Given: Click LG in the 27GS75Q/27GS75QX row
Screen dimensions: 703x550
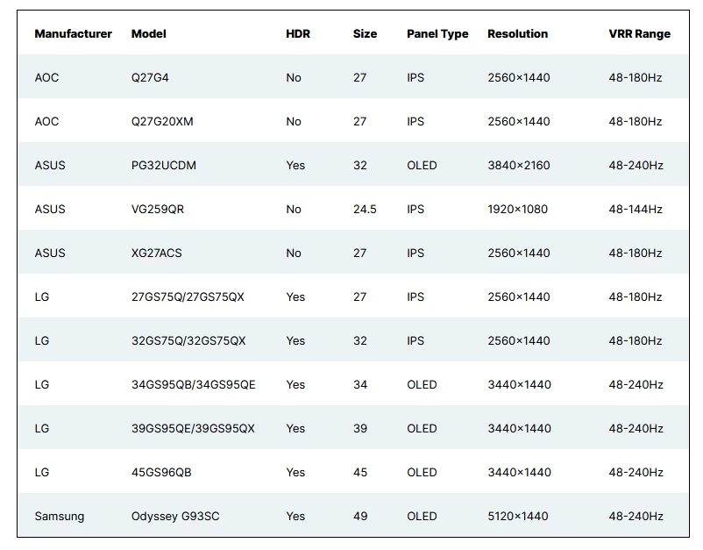Looking at the screenshot, I should tap(42, 297).
